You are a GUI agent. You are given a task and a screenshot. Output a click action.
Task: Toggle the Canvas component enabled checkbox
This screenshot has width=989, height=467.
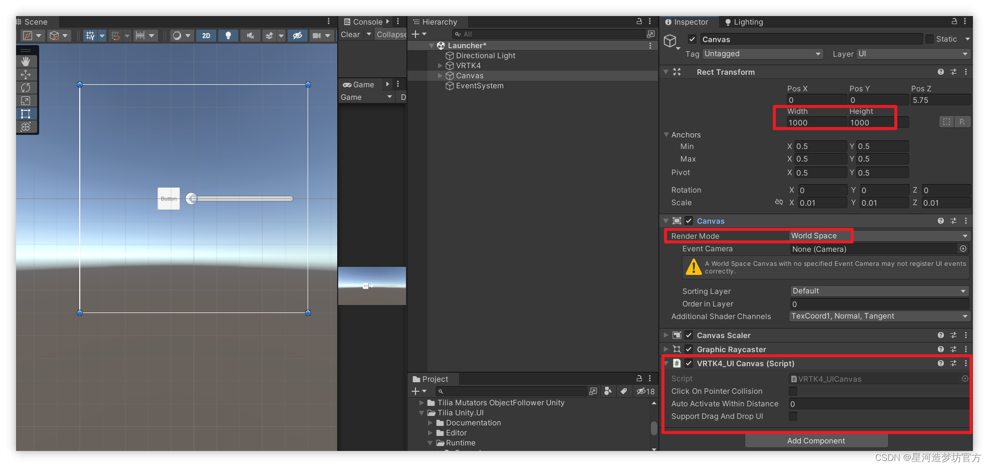(x=689, y=221)
